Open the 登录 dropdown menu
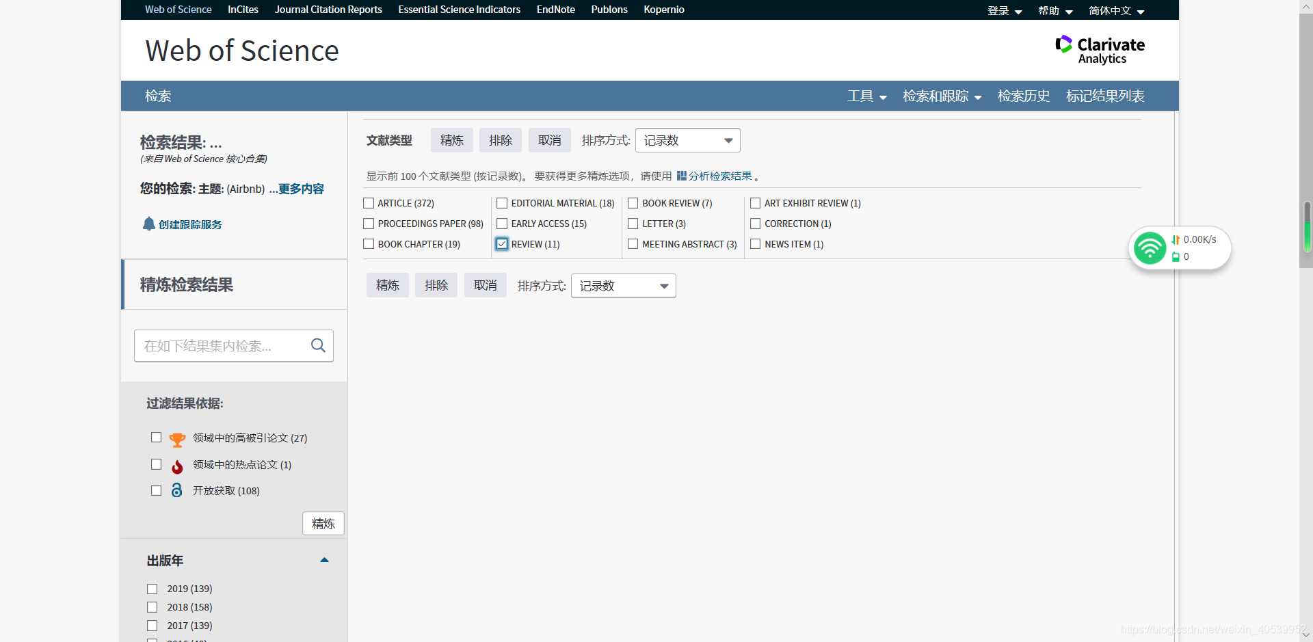 click(1005, 10)
